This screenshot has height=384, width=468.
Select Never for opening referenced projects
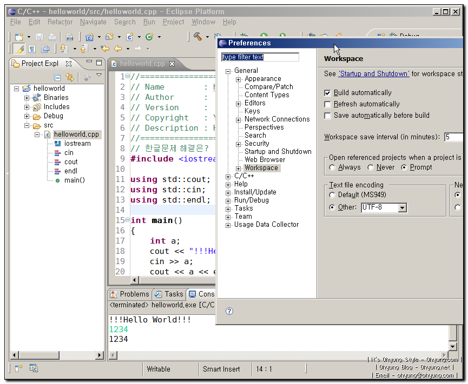(x=371, y=167)
